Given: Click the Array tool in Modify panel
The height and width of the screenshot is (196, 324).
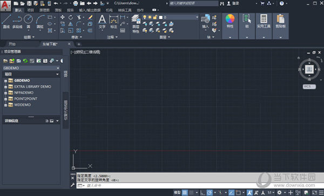Looking at the screenshot, I should tap(79, 31).
